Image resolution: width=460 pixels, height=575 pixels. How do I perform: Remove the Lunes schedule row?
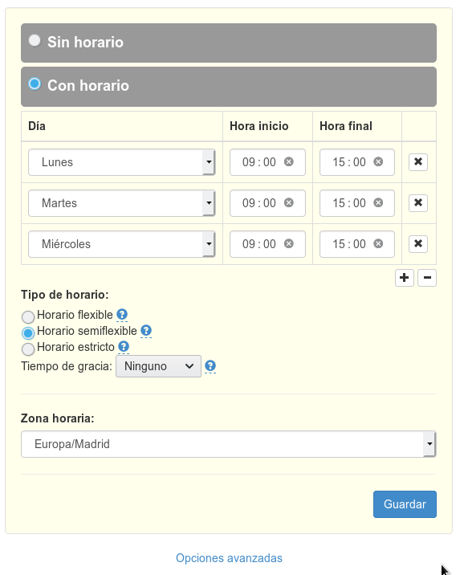click(x=417, y=161)
